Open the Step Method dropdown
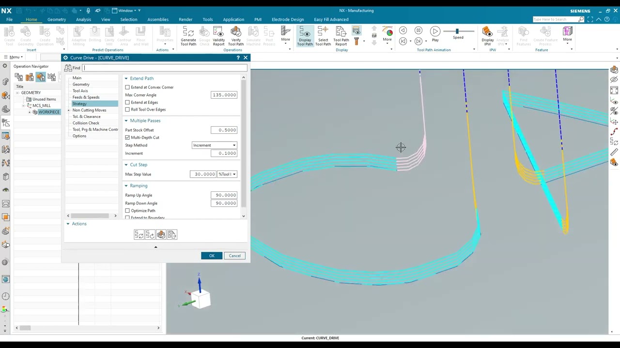The width and height of the screenshot is (620, 348). click(x=214, y=145)
